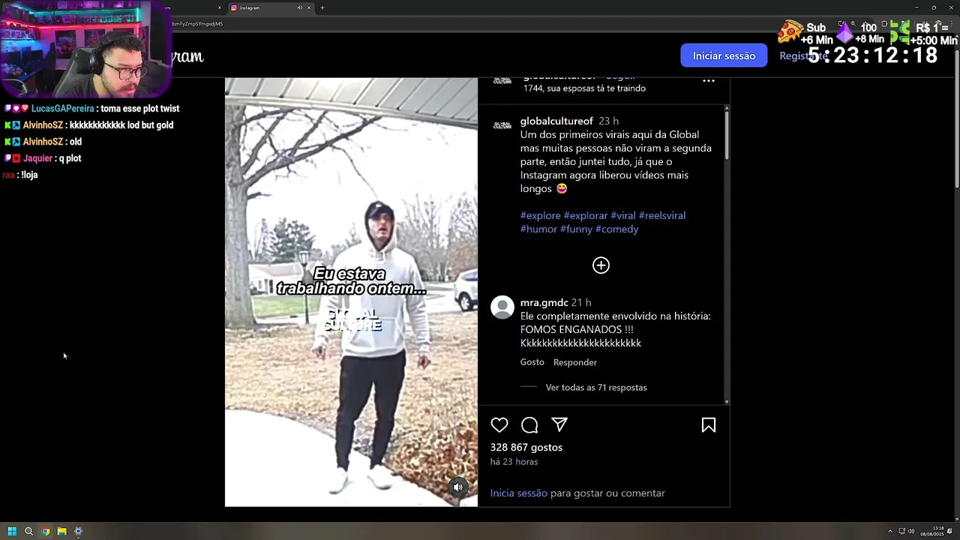Click the Iniciar sessão button
Viewport: 960px width, 540px height.
point(724,55)
